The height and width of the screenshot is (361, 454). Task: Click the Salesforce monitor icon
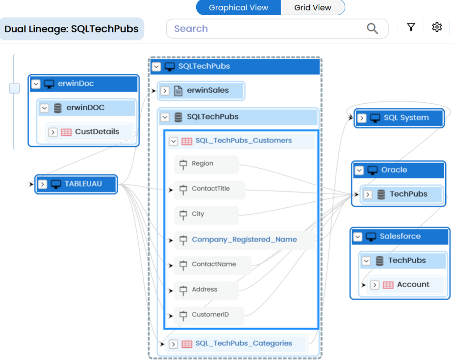point(371,237)
